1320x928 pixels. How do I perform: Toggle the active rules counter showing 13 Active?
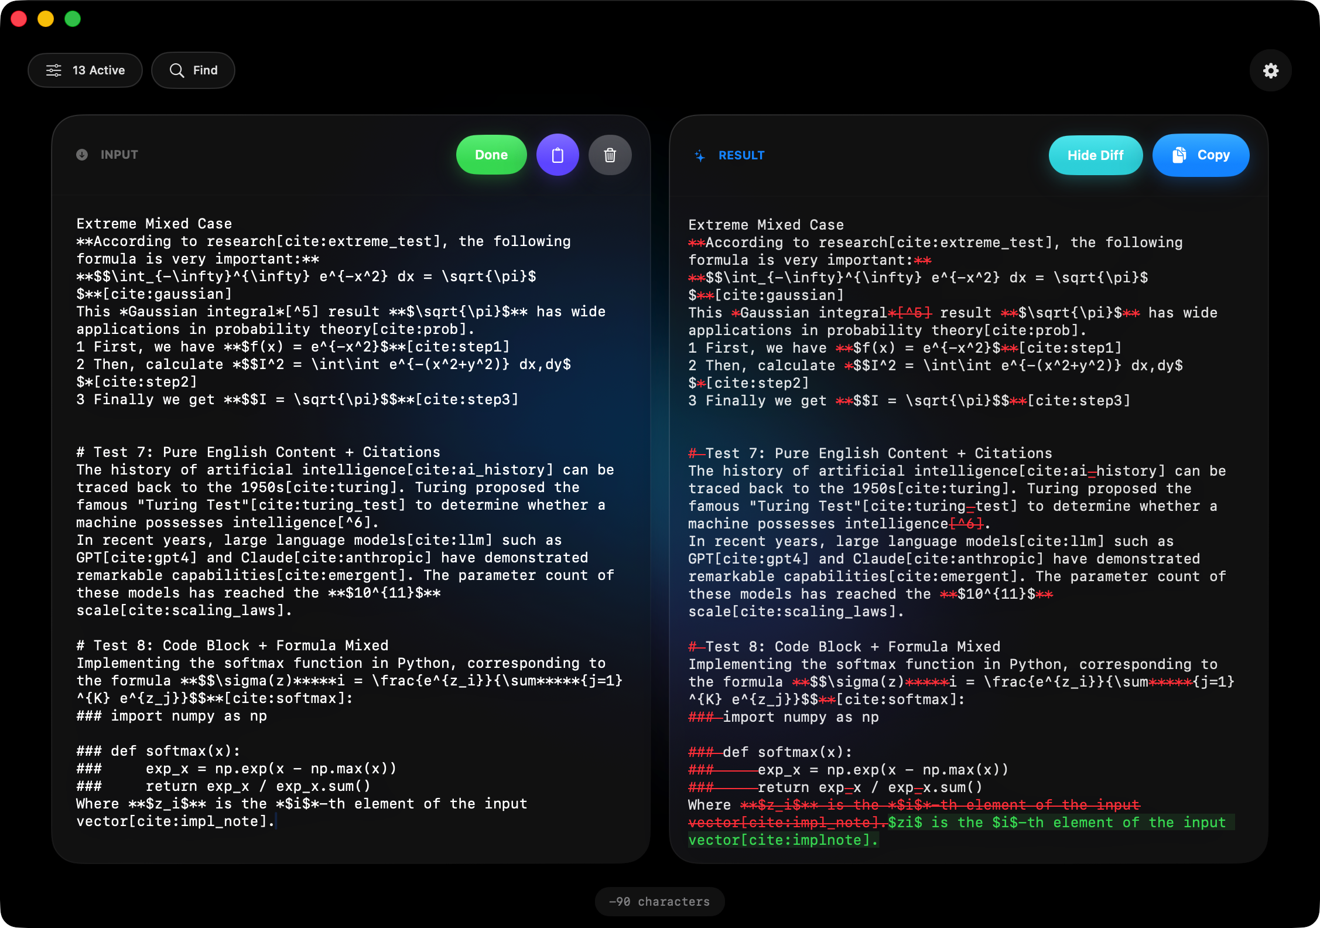pos(85,70)
